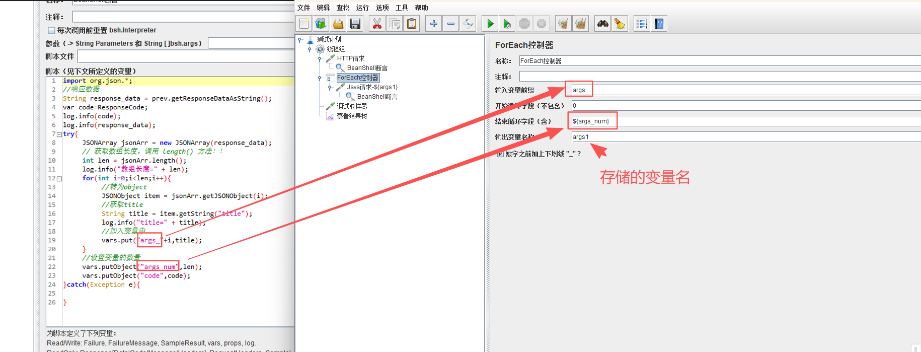Toggle 数字之前加上下划线 checkbox
This screenshot has height=352, width=921.
tap(500, 154)
